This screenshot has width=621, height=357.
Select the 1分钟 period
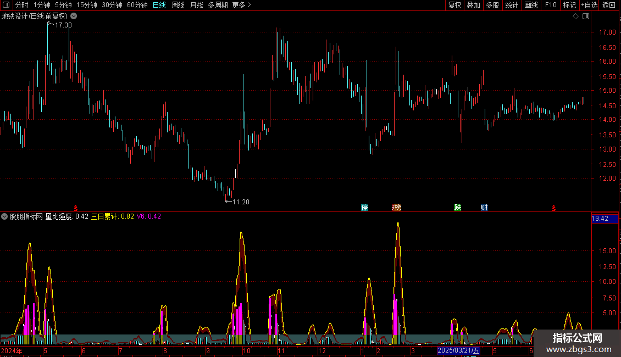42,5
